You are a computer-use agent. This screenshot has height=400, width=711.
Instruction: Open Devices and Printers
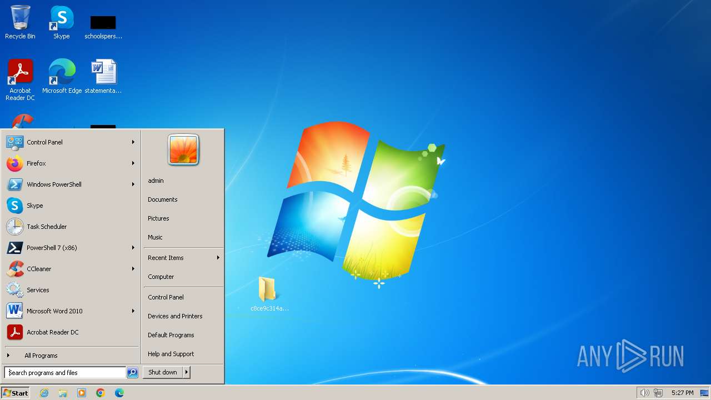point(183,316)
